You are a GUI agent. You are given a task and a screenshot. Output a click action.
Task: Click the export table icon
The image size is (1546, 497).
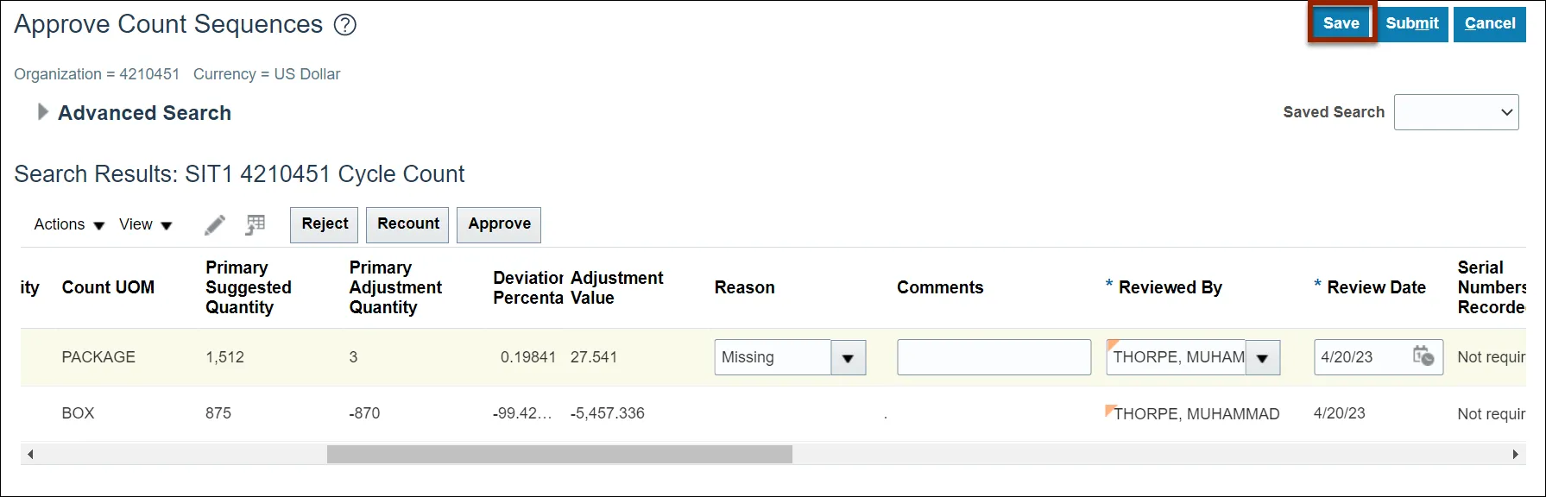pos(256,225)
